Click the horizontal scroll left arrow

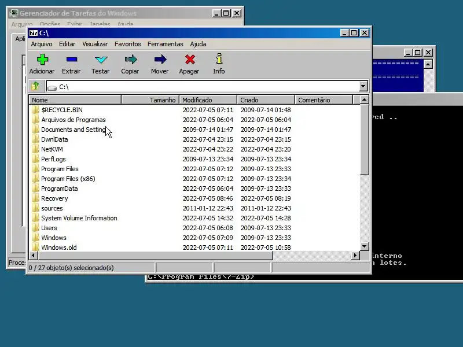[33, 255]
